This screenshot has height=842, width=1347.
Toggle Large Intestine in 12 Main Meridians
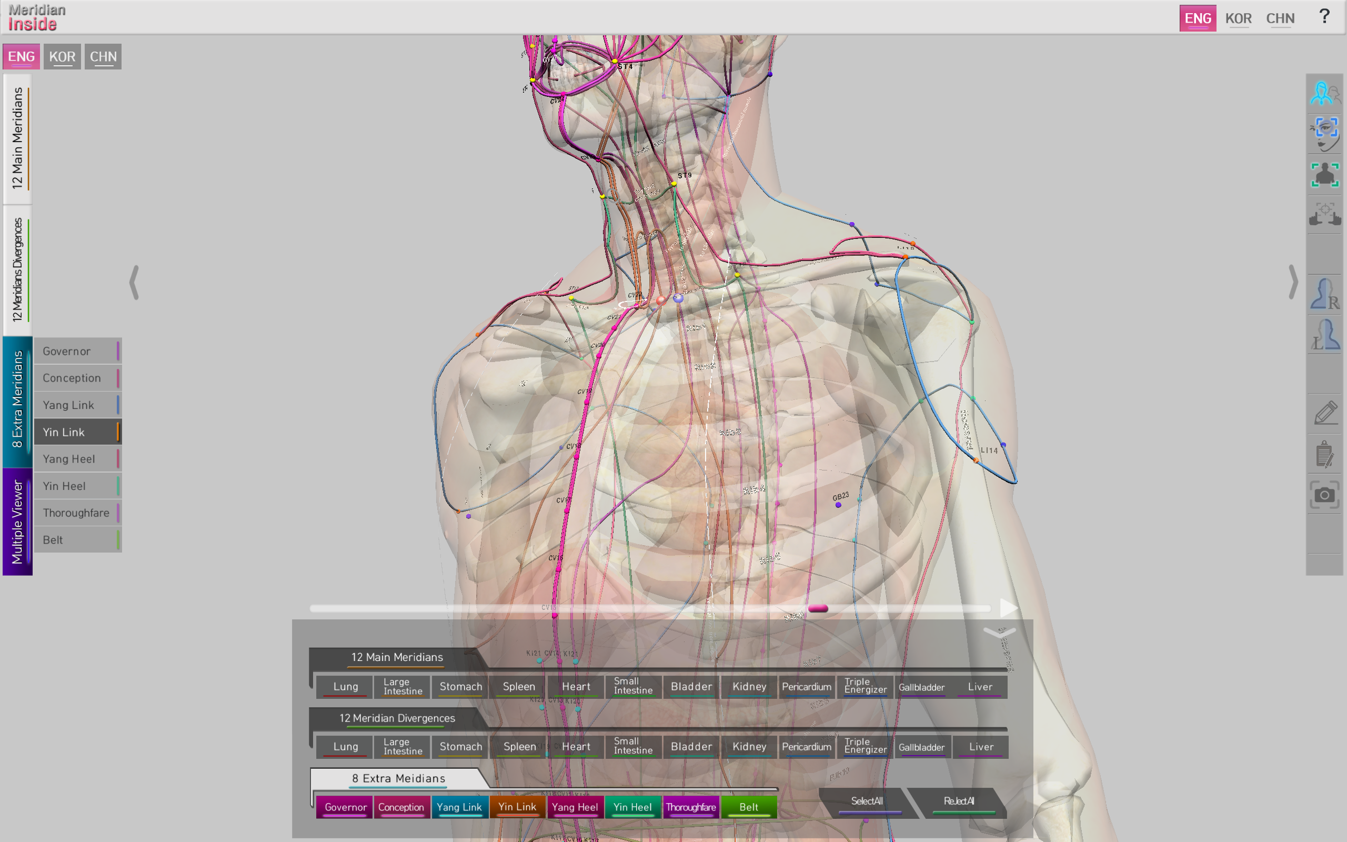[403, 687]
